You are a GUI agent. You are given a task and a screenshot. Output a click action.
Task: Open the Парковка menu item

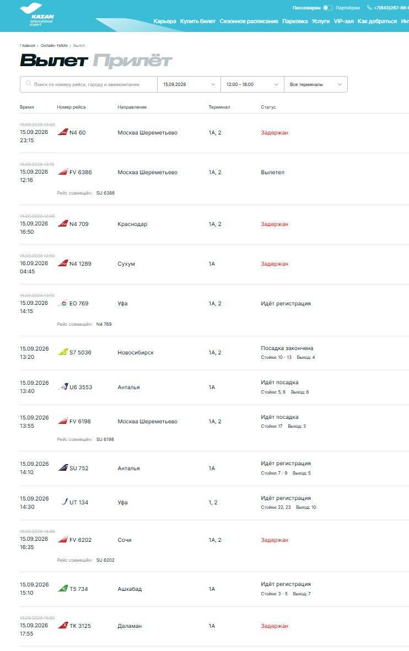[295, 21]
